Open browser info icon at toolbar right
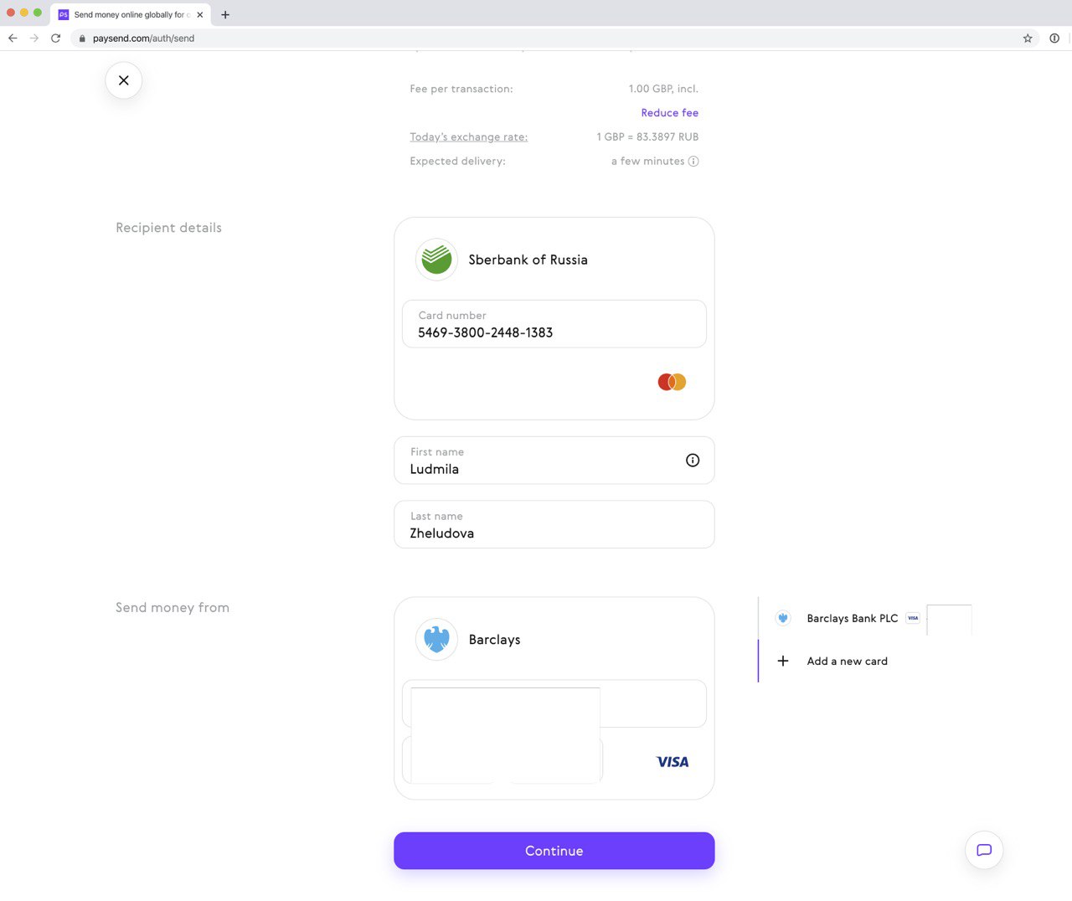This screenshot has height=901, width=1072. pyautogui.click(x=1054, y=39)
